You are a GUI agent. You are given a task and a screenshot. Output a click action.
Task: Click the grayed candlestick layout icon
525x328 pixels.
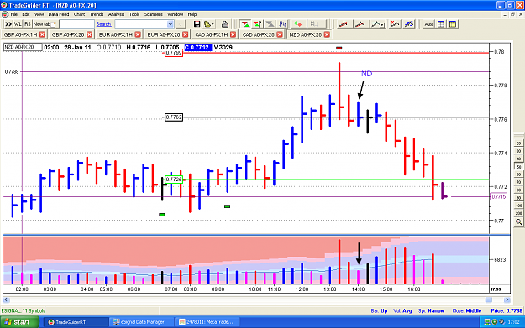(x=314, y=24)
